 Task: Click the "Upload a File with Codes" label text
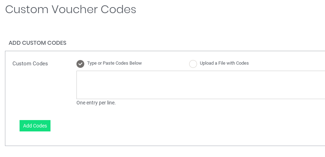(x=224, y=63)
